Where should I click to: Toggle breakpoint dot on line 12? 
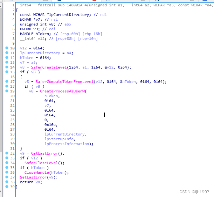coord(7,57)
